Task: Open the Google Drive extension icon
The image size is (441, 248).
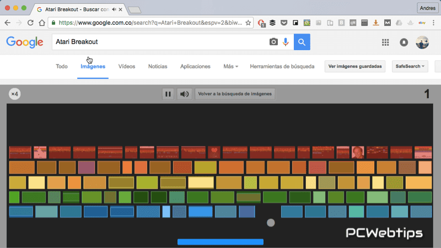Action: [399, 23]
